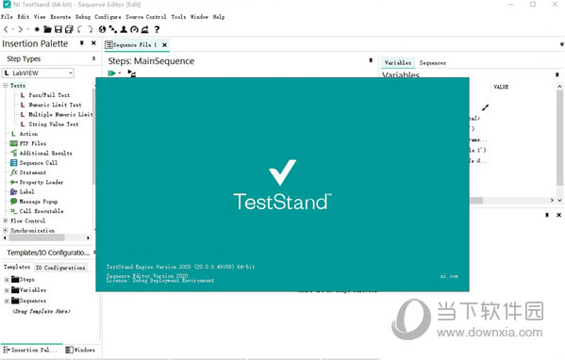Click the Redo arrow icon
The width and height of the screenshot is (565, 360).
pos(91,29)
